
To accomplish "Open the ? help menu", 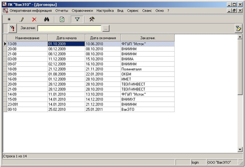I will 168,11.
